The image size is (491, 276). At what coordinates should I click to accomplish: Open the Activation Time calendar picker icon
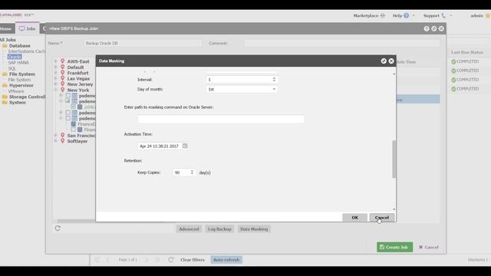pos(185,146)
